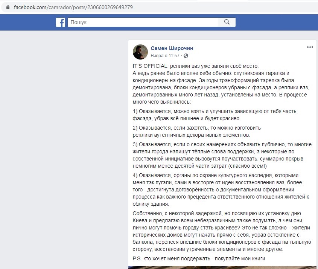The height and width of the screenshot is (269, 318).
Task: Click the paragraph numbered 2) about реплики
Action: pos(196,131)
